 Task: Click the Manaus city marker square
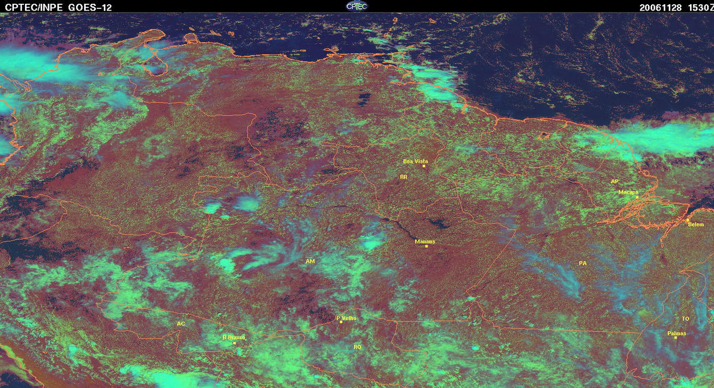(x=426, y=246)
